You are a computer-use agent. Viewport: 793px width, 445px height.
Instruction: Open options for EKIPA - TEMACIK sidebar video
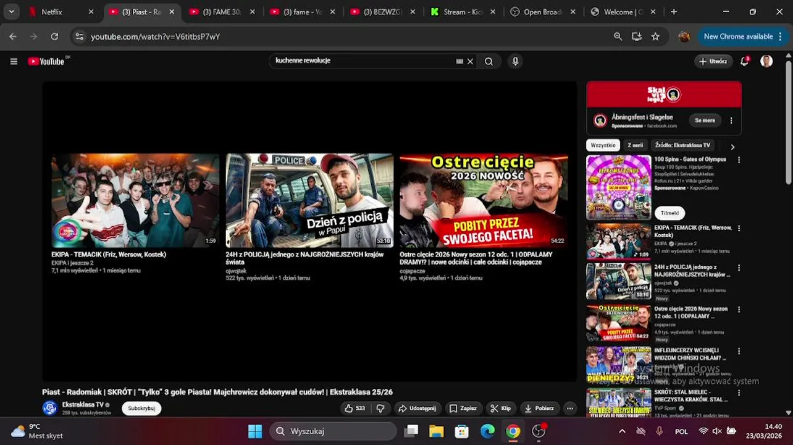coord(739,228)
